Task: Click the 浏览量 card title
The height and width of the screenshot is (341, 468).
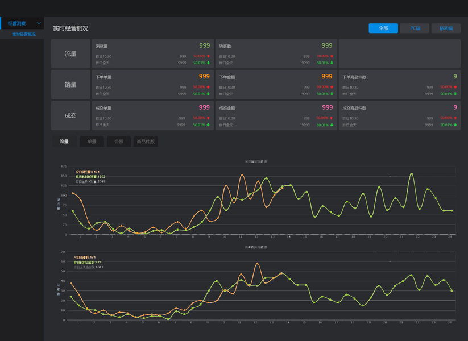Action: click(101, 46)
